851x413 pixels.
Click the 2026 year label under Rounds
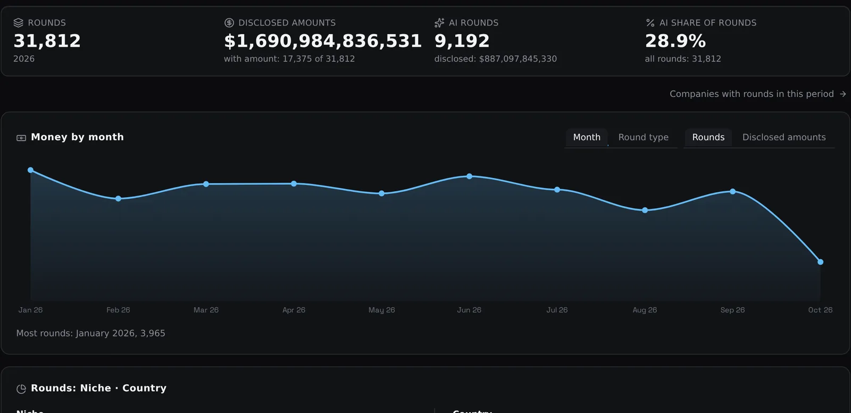(24, 59)
